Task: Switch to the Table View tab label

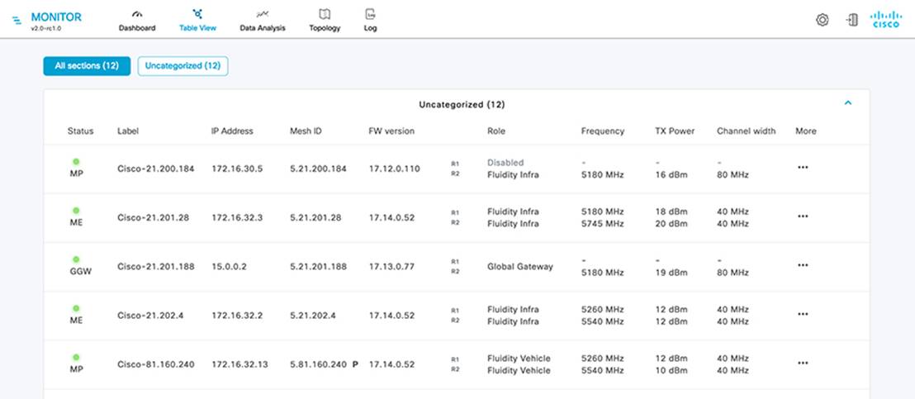Action: tap(198, 28)
